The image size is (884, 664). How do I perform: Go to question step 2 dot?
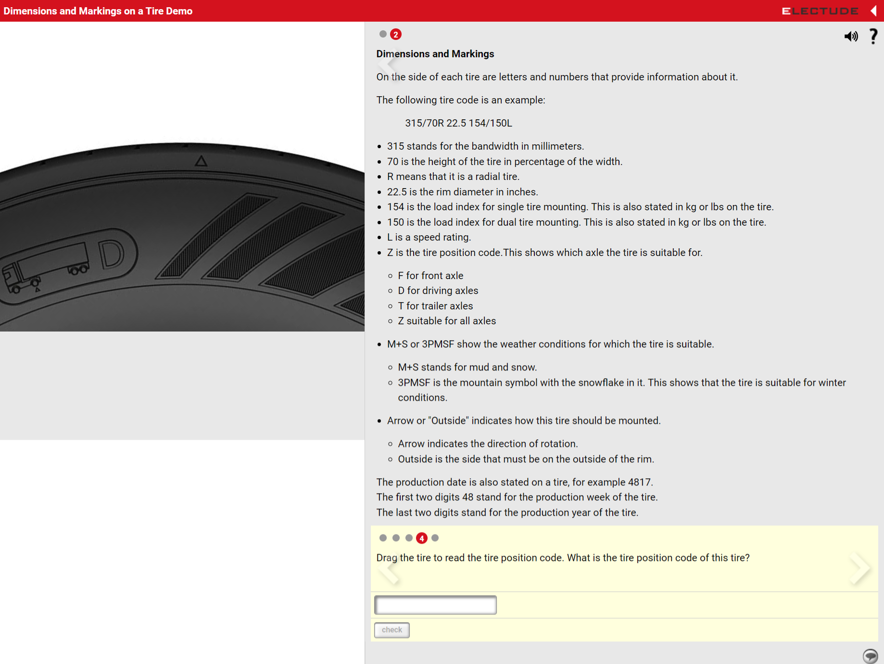396,538
